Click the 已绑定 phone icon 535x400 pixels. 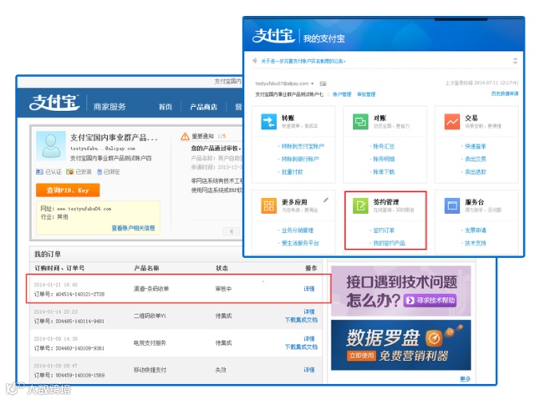click(99, 172)
